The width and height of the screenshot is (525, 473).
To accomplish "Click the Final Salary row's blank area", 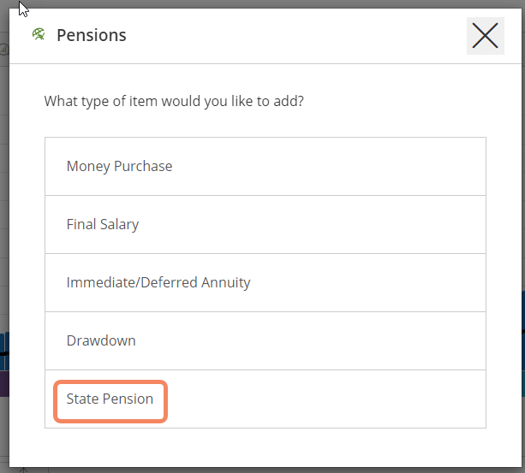I will click(343, 224).
